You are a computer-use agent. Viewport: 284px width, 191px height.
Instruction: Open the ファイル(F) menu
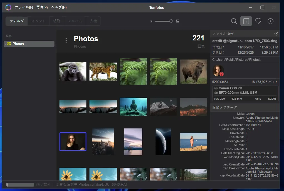point(24,7)
